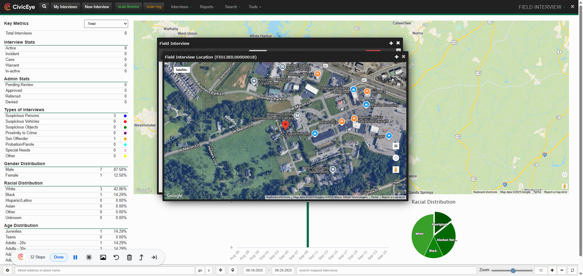The height and width of the screenshot is (276, 583).
Task: Click the orange Sex Offender color dot
Action: (x=125, y=139)
